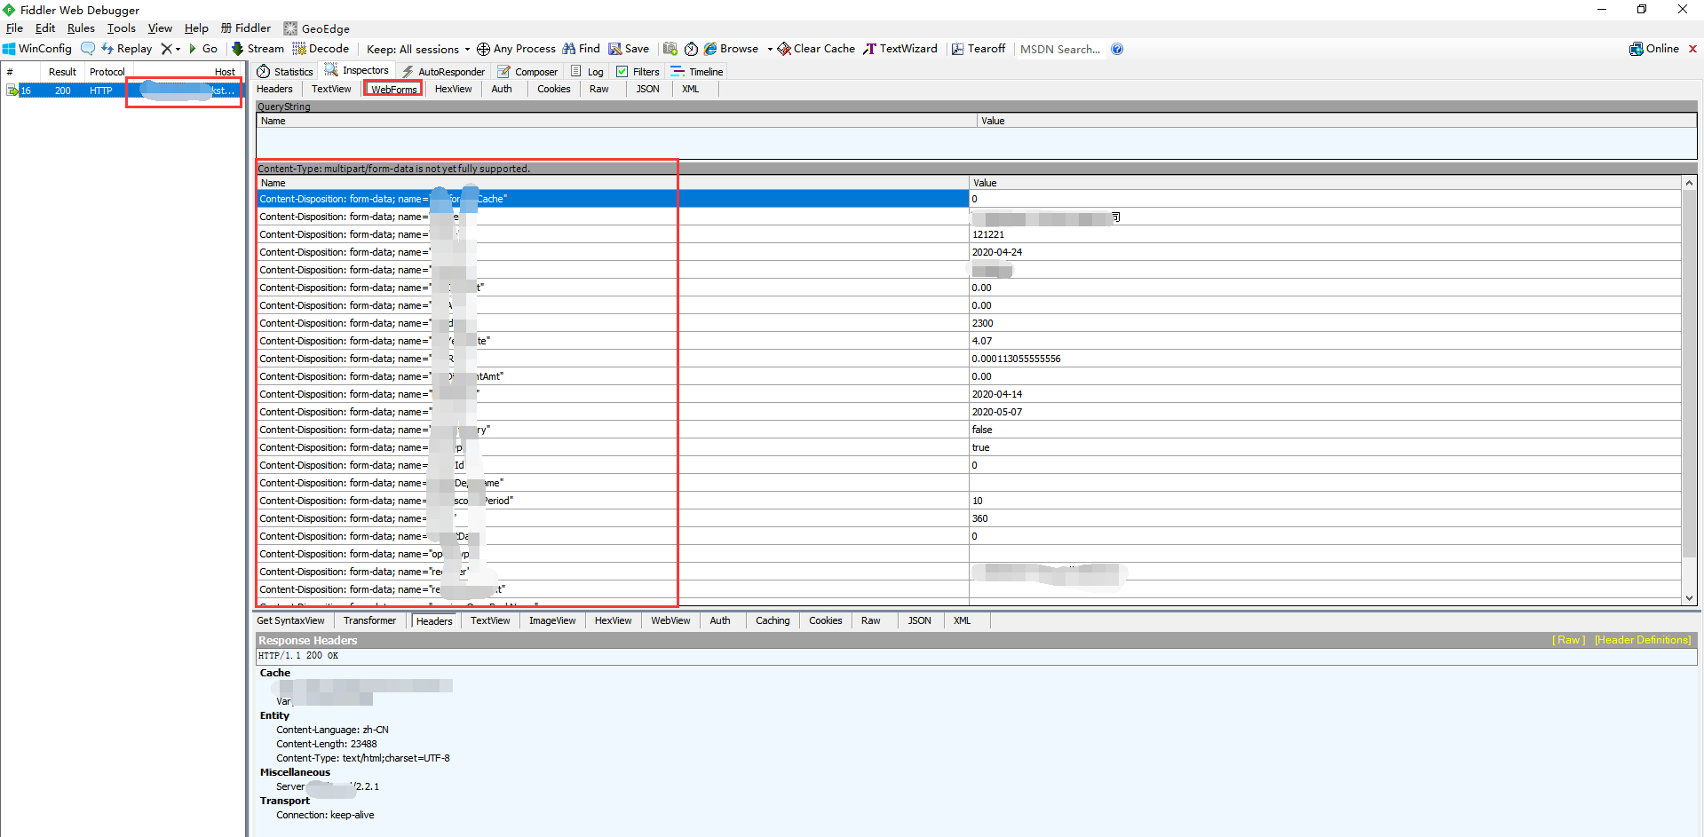Image resolution: width=1704 pixels, height=837 pixels.
Task: Open the View menu
Action: (160, 28)
